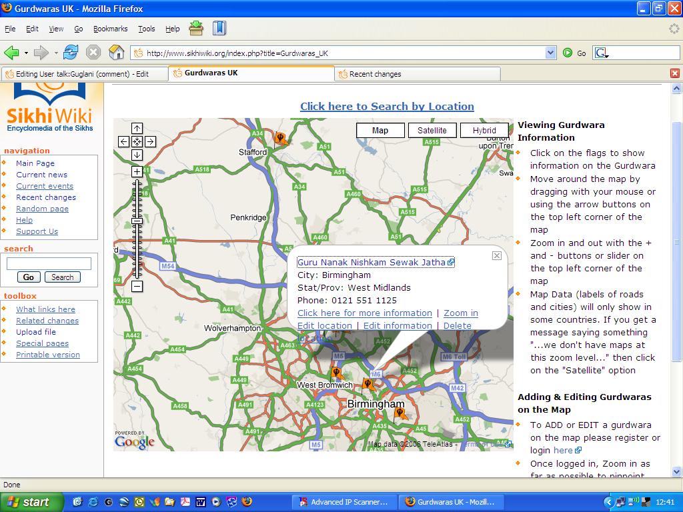683x512 pixels.
Task: Open the Edit menu
Action: pyautogui.click(x=32, y=29)
